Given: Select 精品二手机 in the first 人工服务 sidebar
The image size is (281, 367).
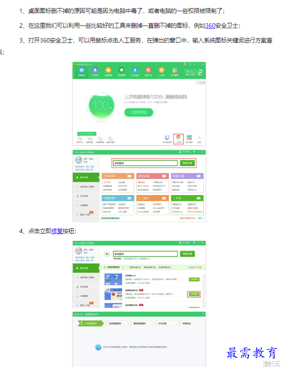Looking at the screenshot, I should 86,214.
